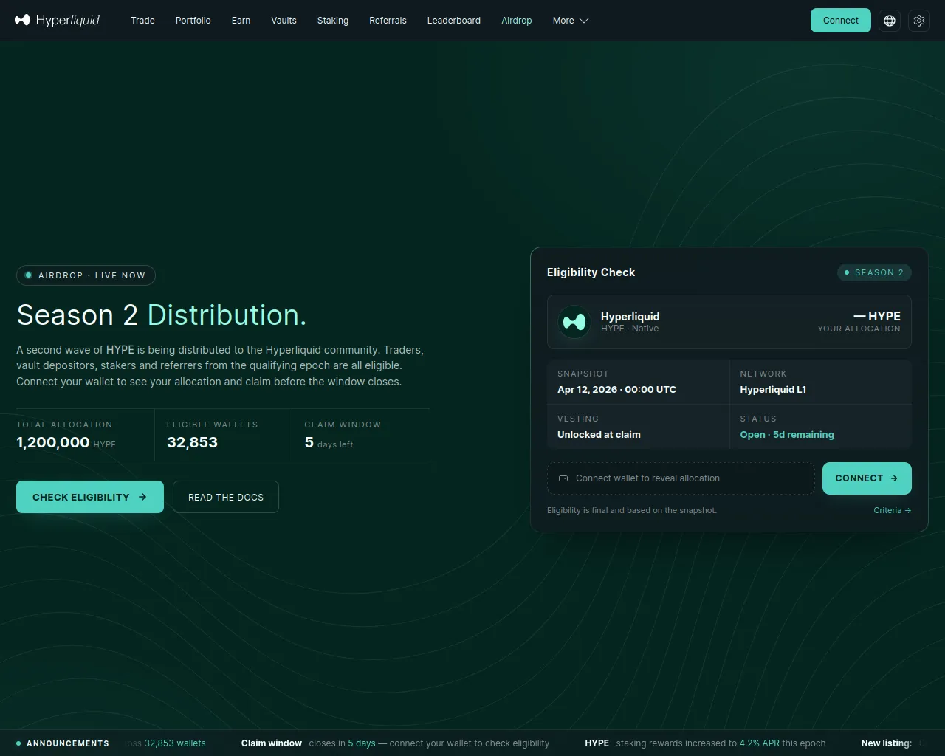Click the Announcements ticker label

click(x=63, y=743)
